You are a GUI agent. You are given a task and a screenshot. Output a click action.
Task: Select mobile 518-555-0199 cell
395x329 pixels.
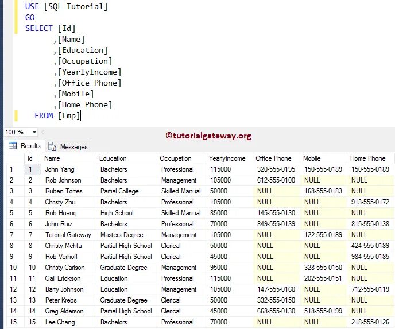(x=323, y=311)
